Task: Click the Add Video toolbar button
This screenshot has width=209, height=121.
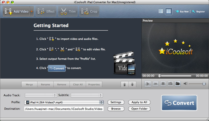Action: click(x=16, y=11)
